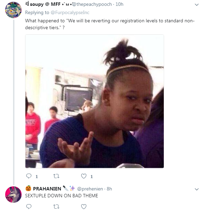
Task: Like soupy's tweet with heart icon
Action: pos(84,176)
